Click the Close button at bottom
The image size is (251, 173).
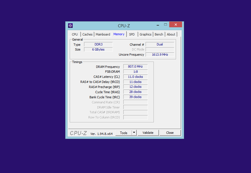170,133
